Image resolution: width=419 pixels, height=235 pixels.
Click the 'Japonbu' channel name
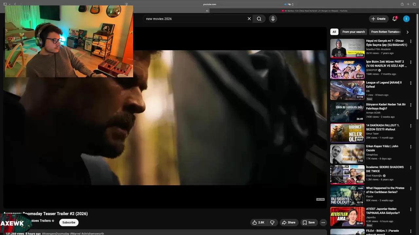371,217
